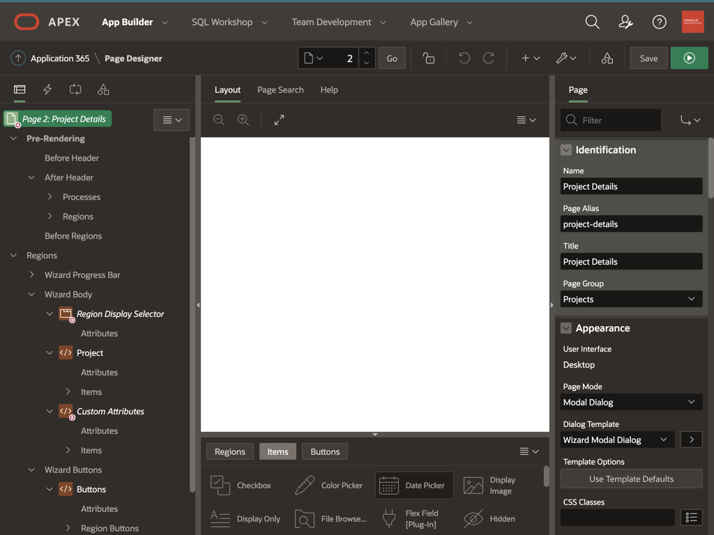This screenshot has height=535, width=714.
Task: Collapse the Pre-Rendering tree node
Action: 14,139
